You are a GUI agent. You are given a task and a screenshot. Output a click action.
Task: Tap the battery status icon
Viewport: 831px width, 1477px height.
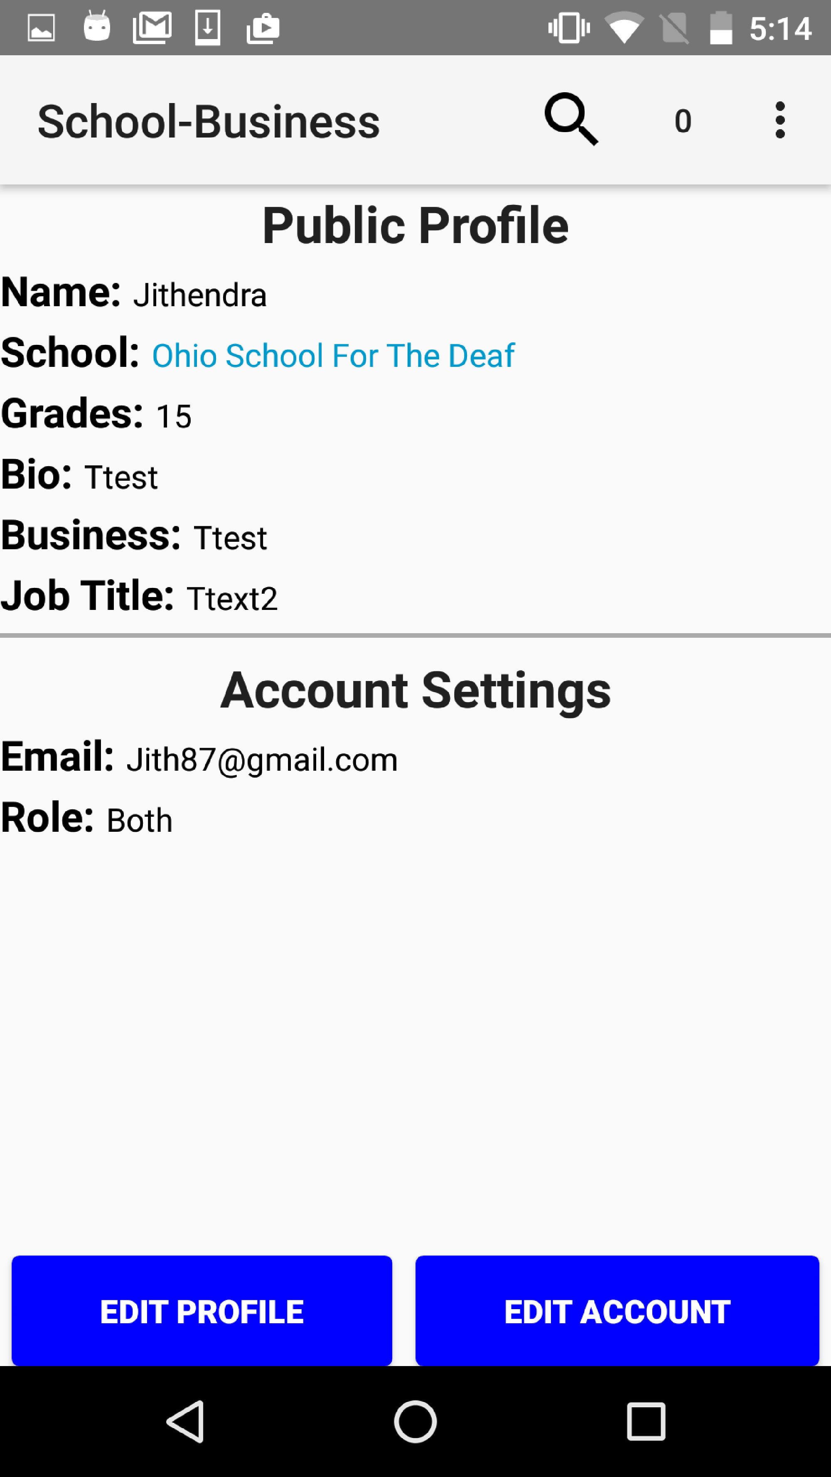[721, 27]
